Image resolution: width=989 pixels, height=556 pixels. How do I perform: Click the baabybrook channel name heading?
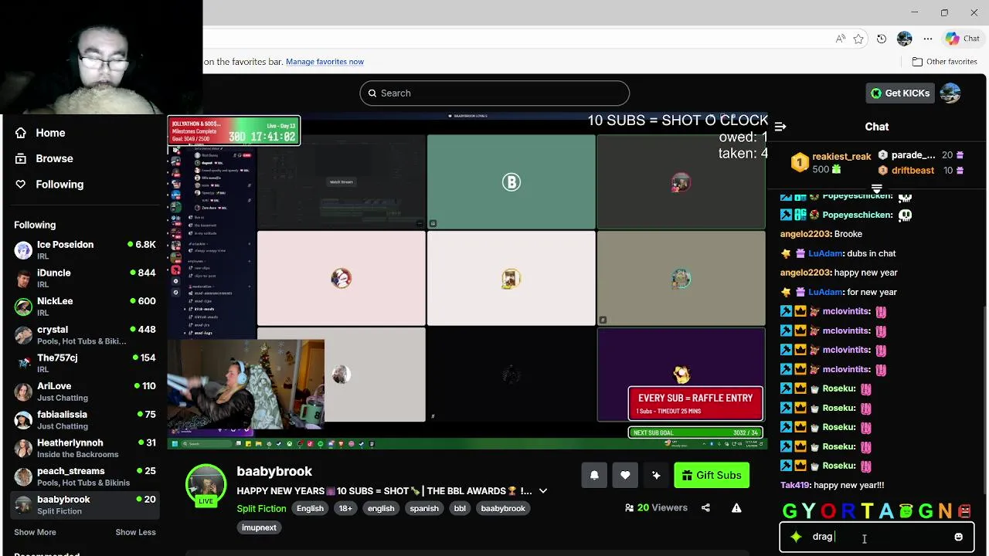[274, 471]
